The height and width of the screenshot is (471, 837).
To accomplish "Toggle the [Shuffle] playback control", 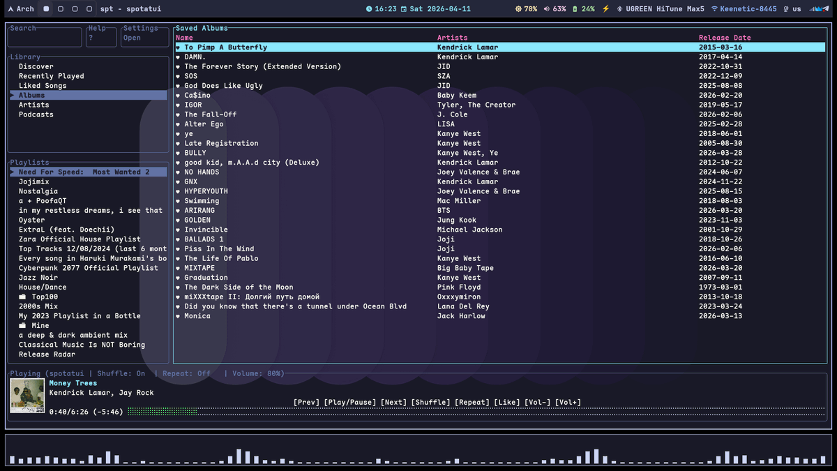I will 430,401.
